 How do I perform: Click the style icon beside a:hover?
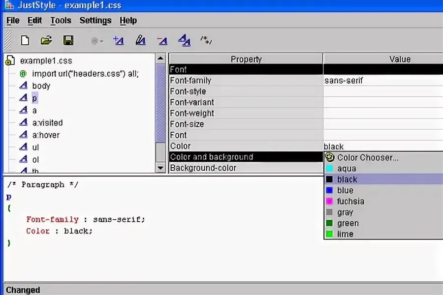pos(24,134)
